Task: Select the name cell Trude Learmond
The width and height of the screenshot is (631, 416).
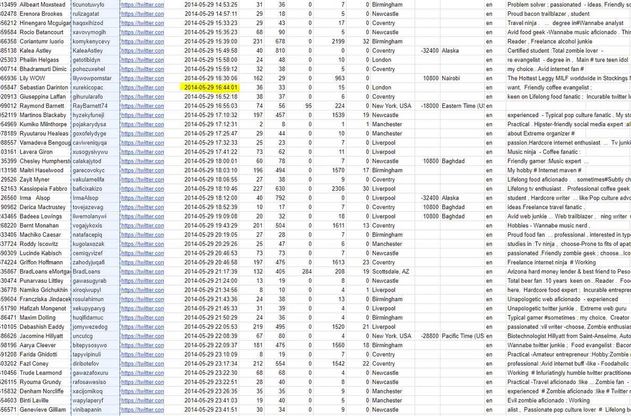Action: 42,373
